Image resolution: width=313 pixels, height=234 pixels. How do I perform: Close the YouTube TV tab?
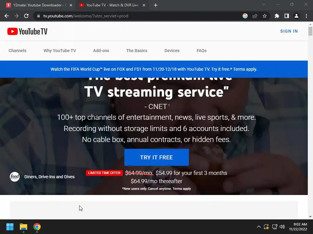coord(144,5)
